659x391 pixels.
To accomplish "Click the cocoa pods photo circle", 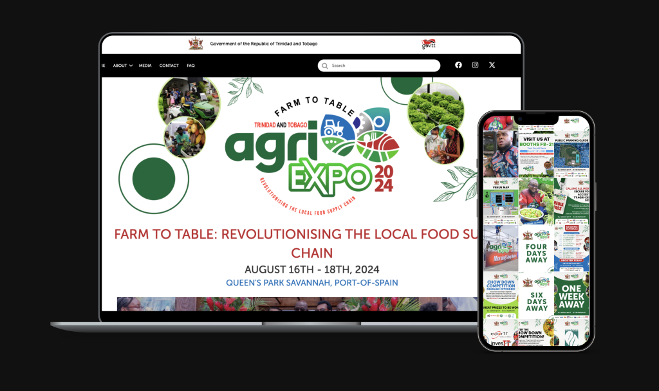I will [x=185, y=138].
